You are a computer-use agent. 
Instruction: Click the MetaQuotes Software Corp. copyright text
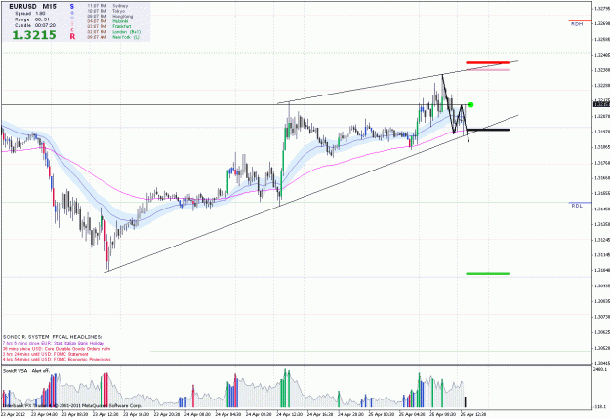point(72,405)
